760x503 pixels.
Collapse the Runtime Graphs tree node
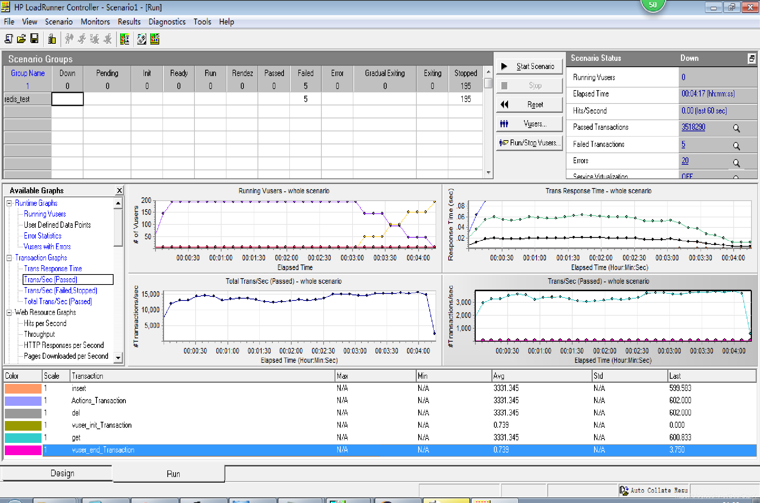9,203
